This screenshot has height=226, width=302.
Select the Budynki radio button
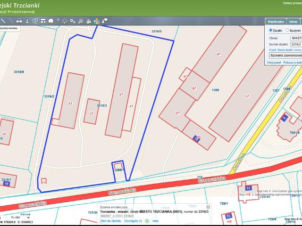pos(288,30)
